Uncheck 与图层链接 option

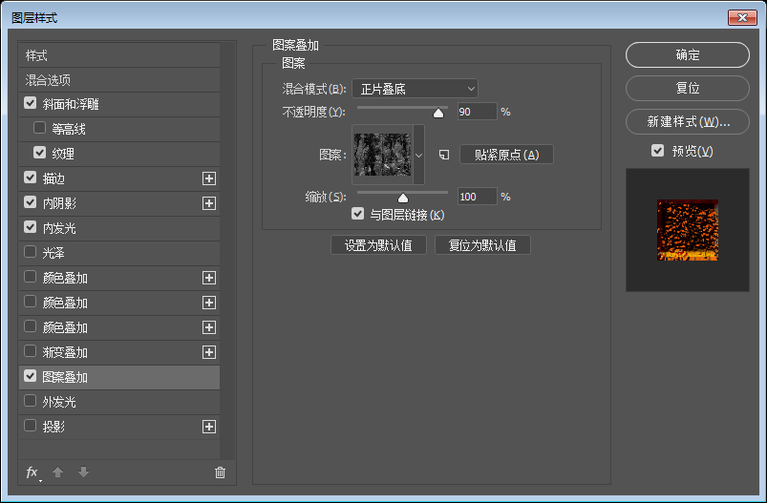tap(358, 214)
